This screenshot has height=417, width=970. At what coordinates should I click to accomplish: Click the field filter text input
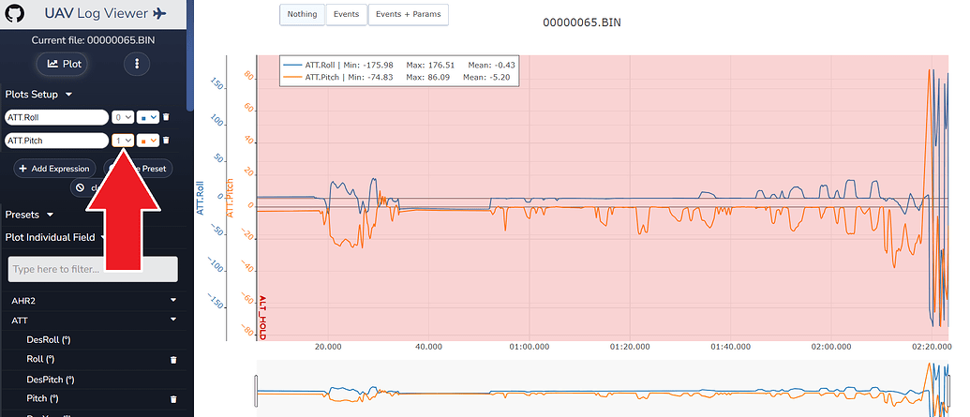pos(93,269)
